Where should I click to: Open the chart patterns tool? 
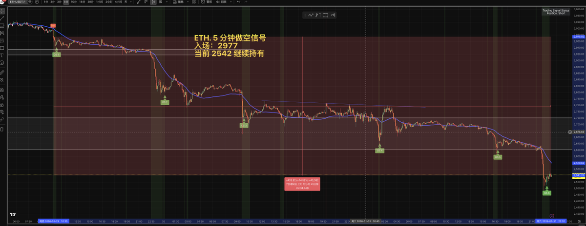(x=2, y=33)
